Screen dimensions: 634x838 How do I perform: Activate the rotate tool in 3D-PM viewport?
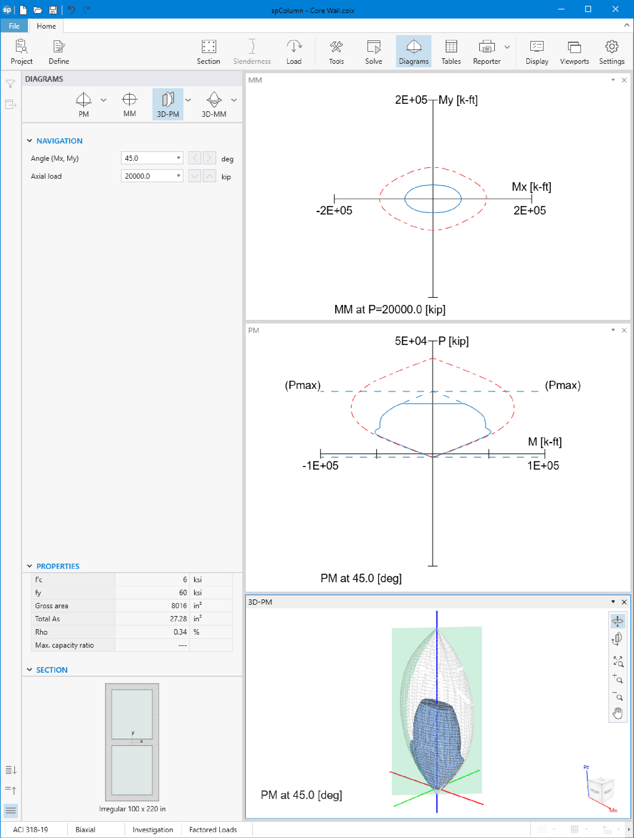pyautogui.click(x=617, y=621)
